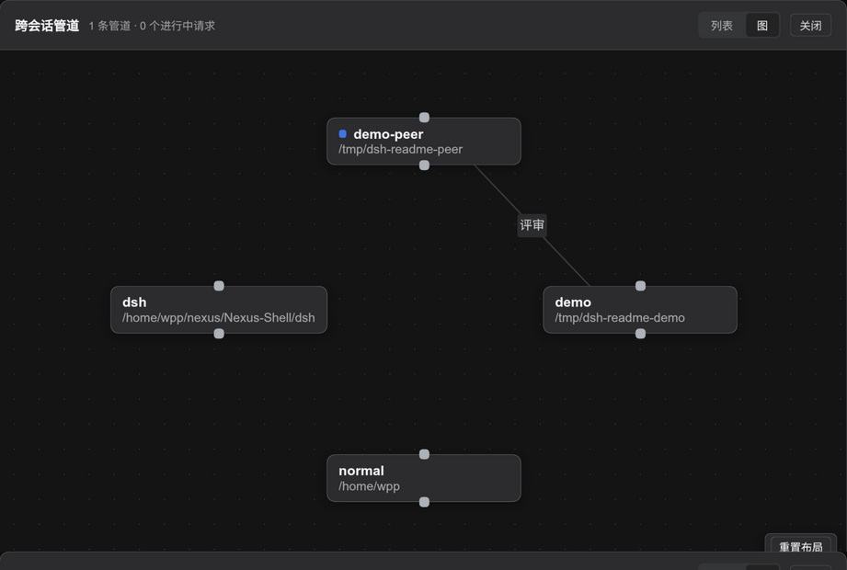Click the top connector handle of demo node

point(641,286)
